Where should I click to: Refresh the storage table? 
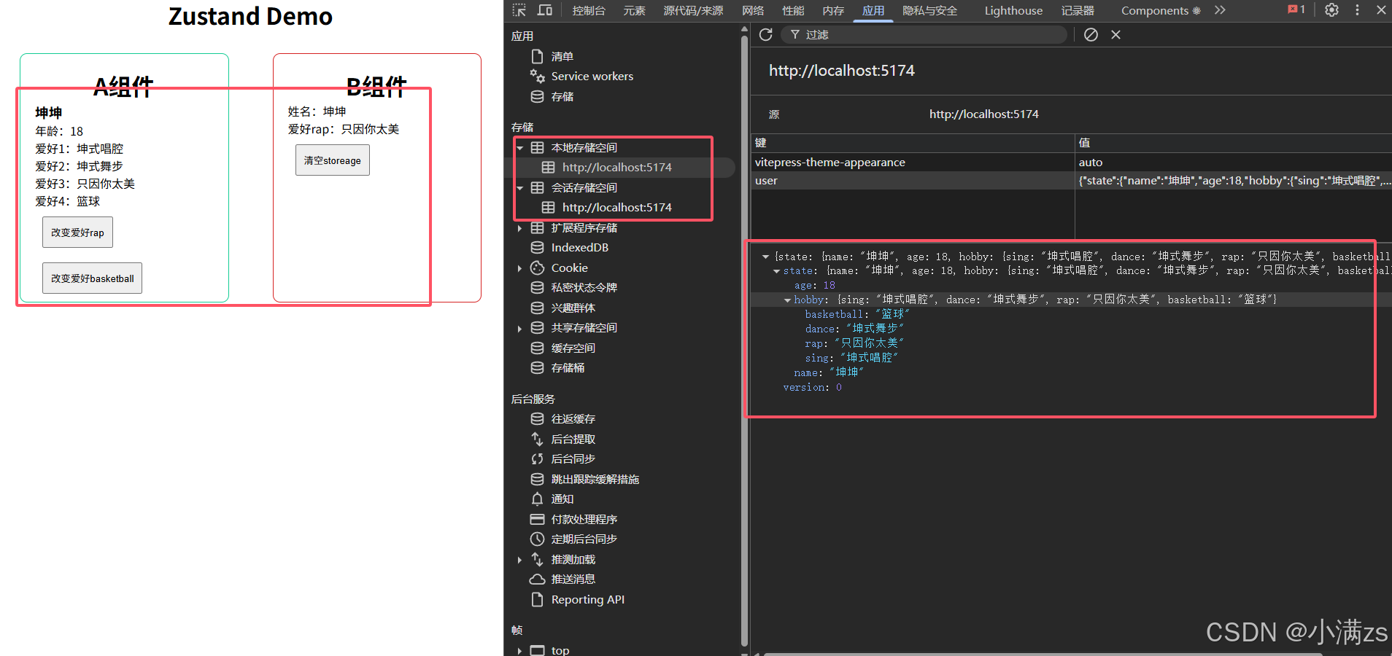[765, 34]
